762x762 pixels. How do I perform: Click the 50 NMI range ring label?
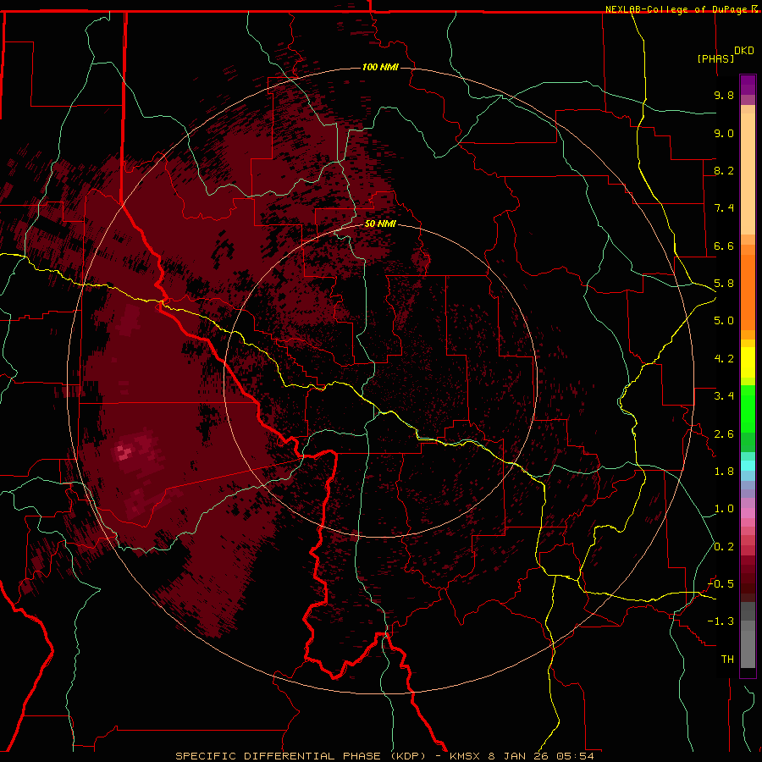pos(380,224)
